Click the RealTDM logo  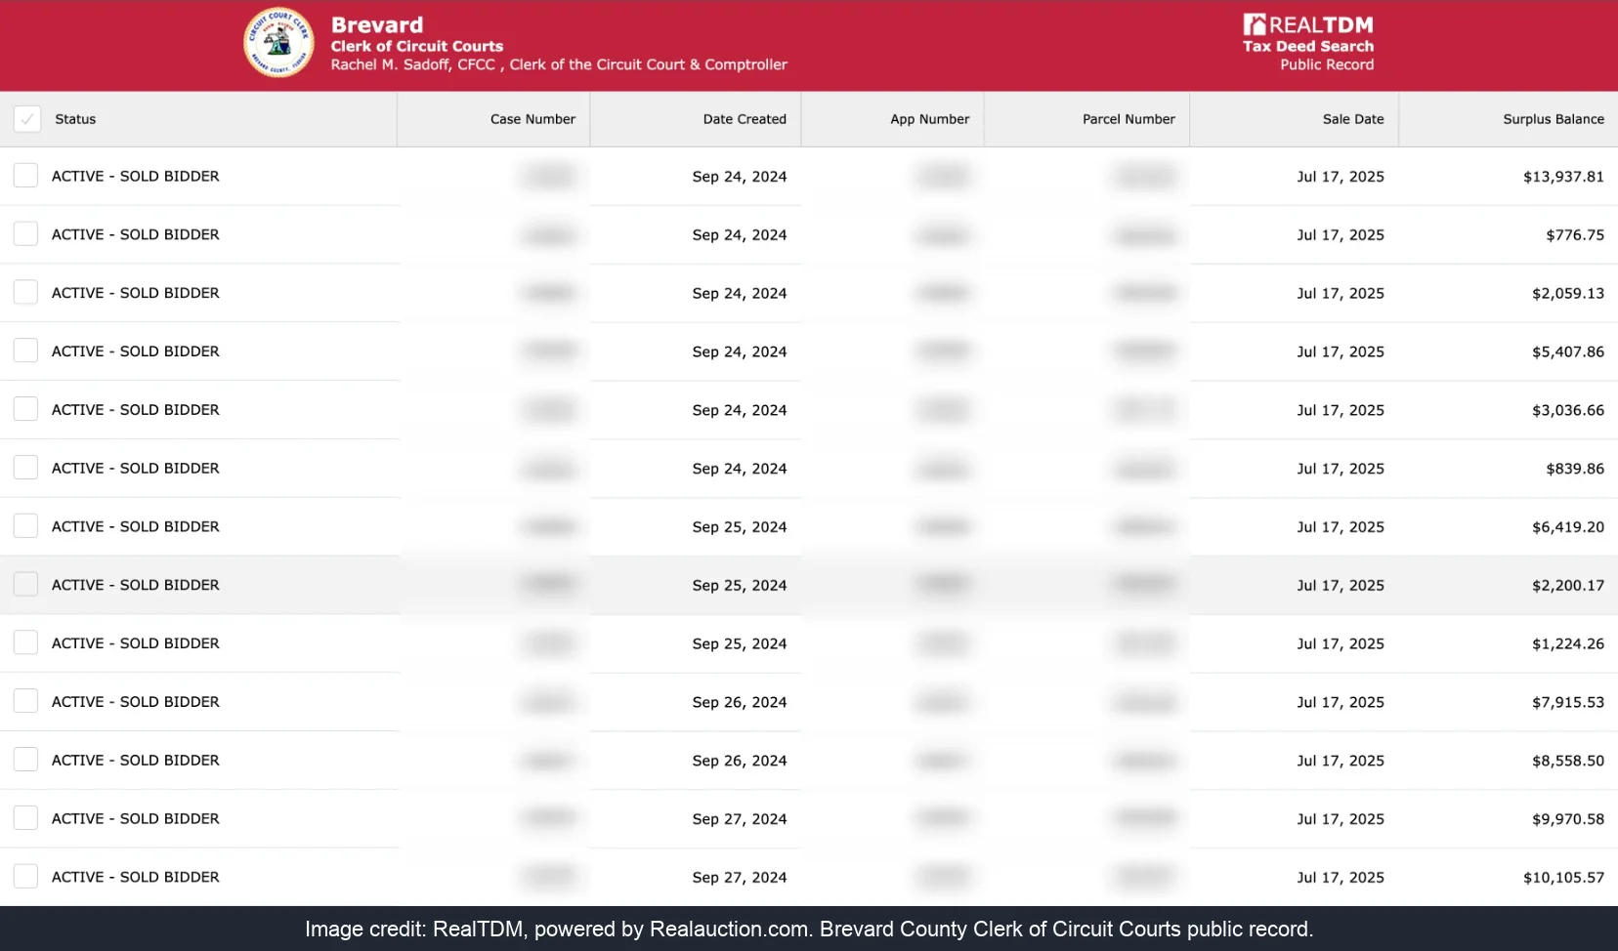1307,24
